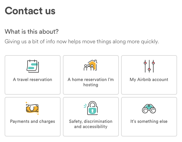This screenshot has width=182, height=142.
Task: Click the binoculars icon
Action: point(149,109)
